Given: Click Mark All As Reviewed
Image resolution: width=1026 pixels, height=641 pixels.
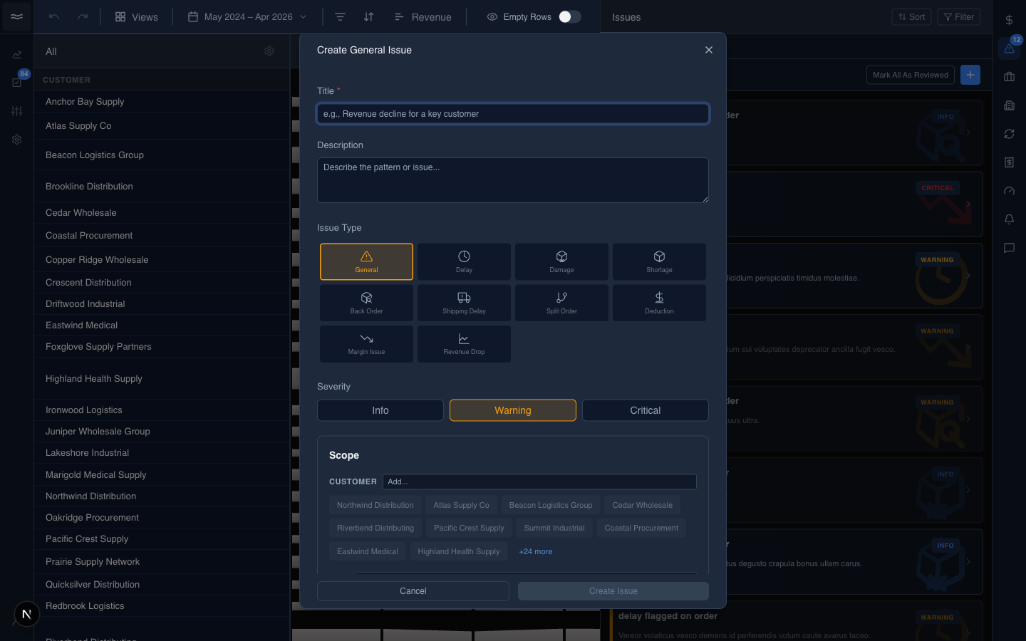Looking at the screenshot, I should tap(911, 75).
